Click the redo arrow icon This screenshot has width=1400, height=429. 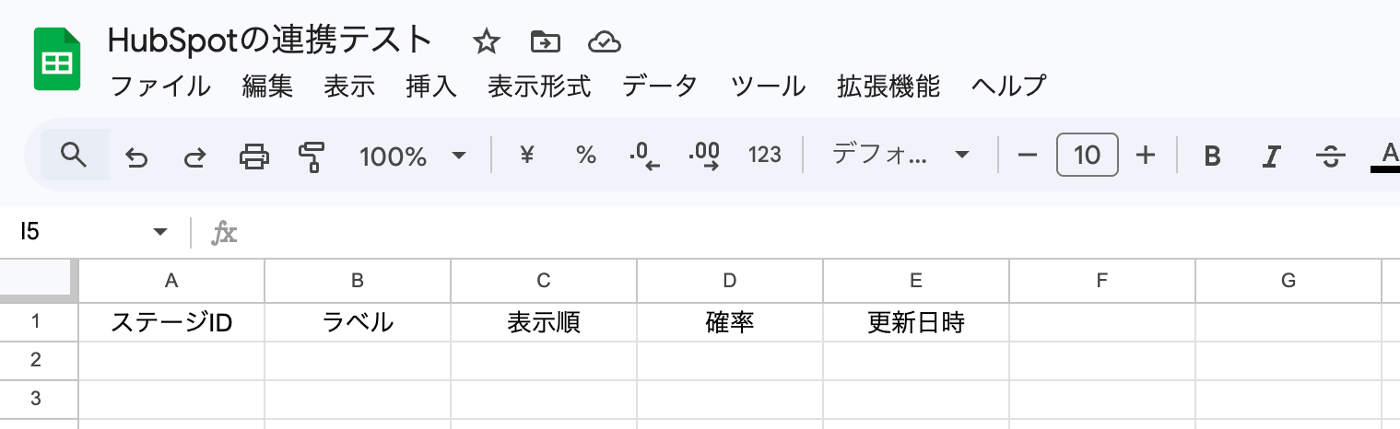194,157
